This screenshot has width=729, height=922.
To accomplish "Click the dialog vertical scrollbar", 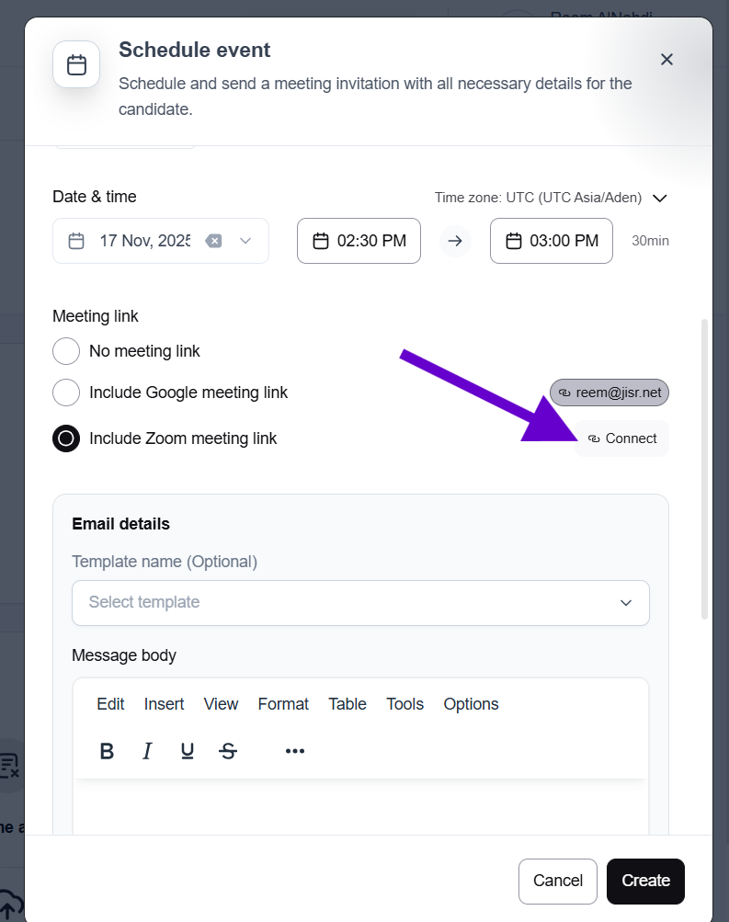I will [705, 469].
